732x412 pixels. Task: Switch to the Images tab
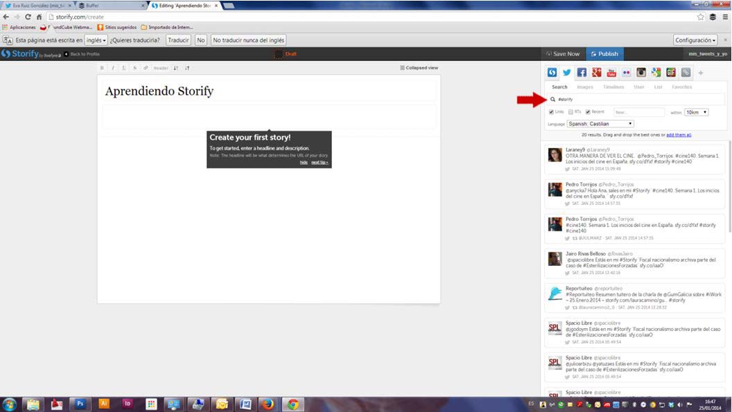click(585, 87)
